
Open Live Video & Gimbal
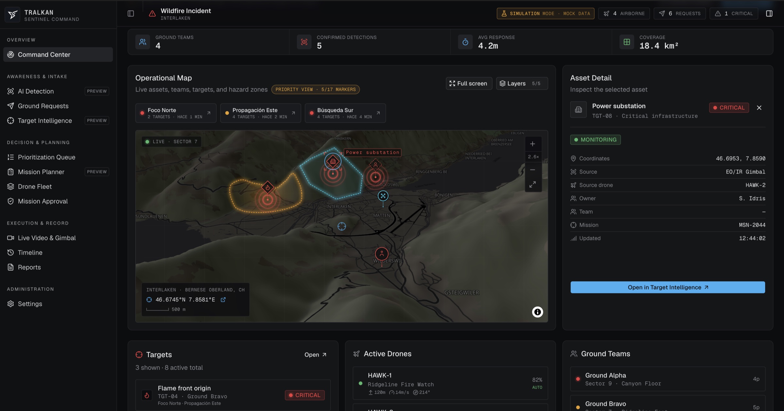pos(58,238)
